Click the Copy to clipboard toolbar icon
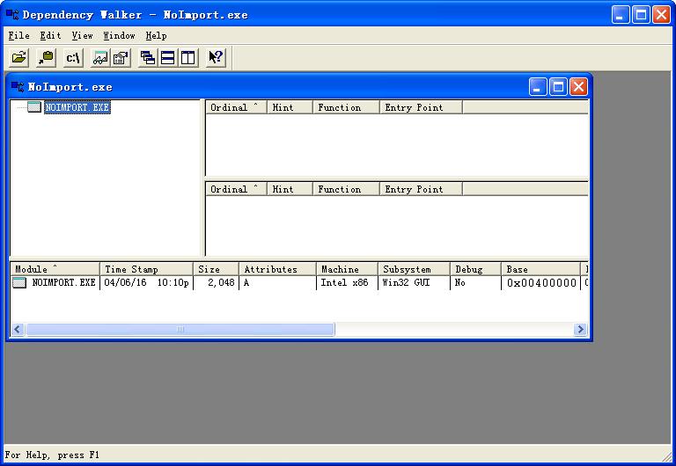Screen dimensions: 676x466 46,57
